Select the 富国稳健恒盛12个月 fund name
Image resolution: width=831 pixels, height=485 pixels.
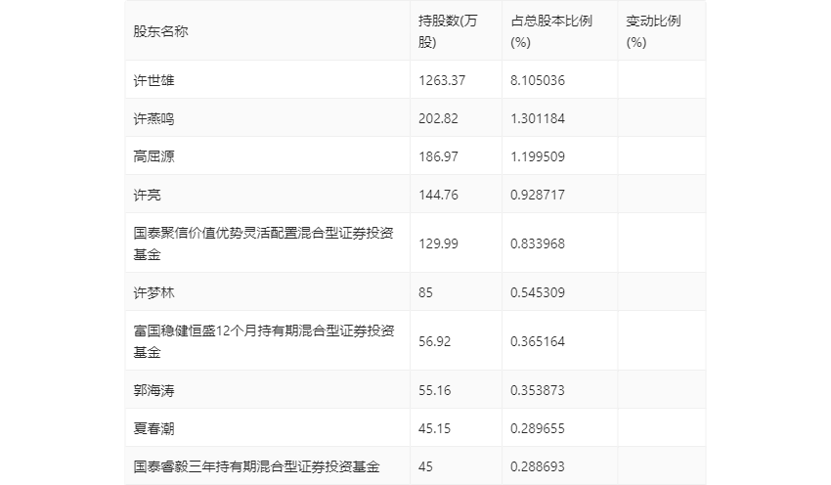[x=263, y=341]
